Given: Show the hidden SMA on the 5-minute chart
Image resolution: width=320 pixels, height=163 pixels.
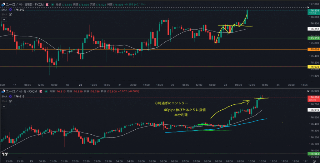Looking at the screenshot, I should click(11, 101).
